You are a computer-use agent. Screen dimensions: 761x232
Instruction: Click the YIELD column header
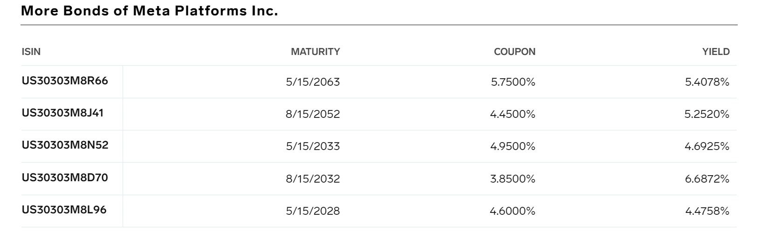pyautogui.click(x=716, y=52)
